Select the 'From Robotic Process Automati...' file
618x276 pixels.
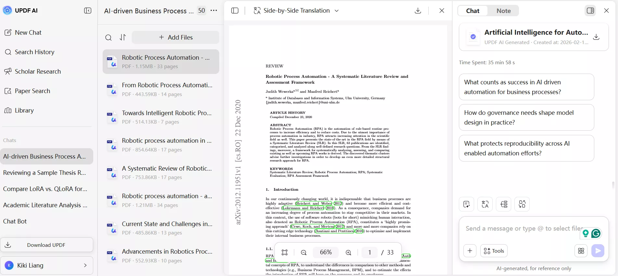(161, 89)
